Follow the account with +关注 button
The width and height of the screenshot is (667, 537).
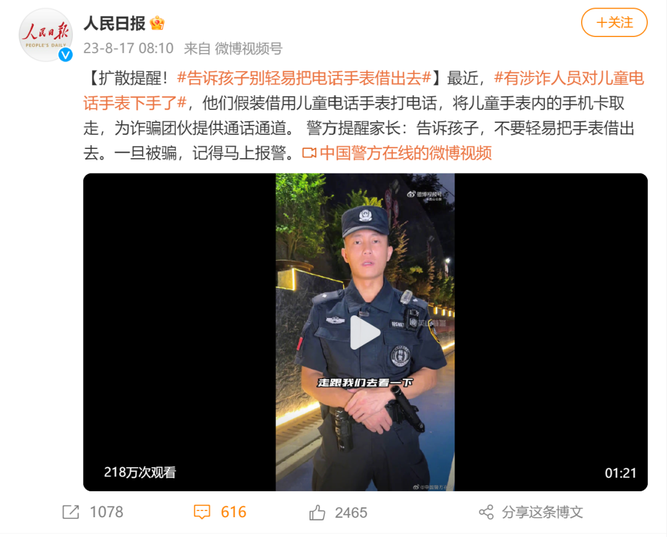615,22
